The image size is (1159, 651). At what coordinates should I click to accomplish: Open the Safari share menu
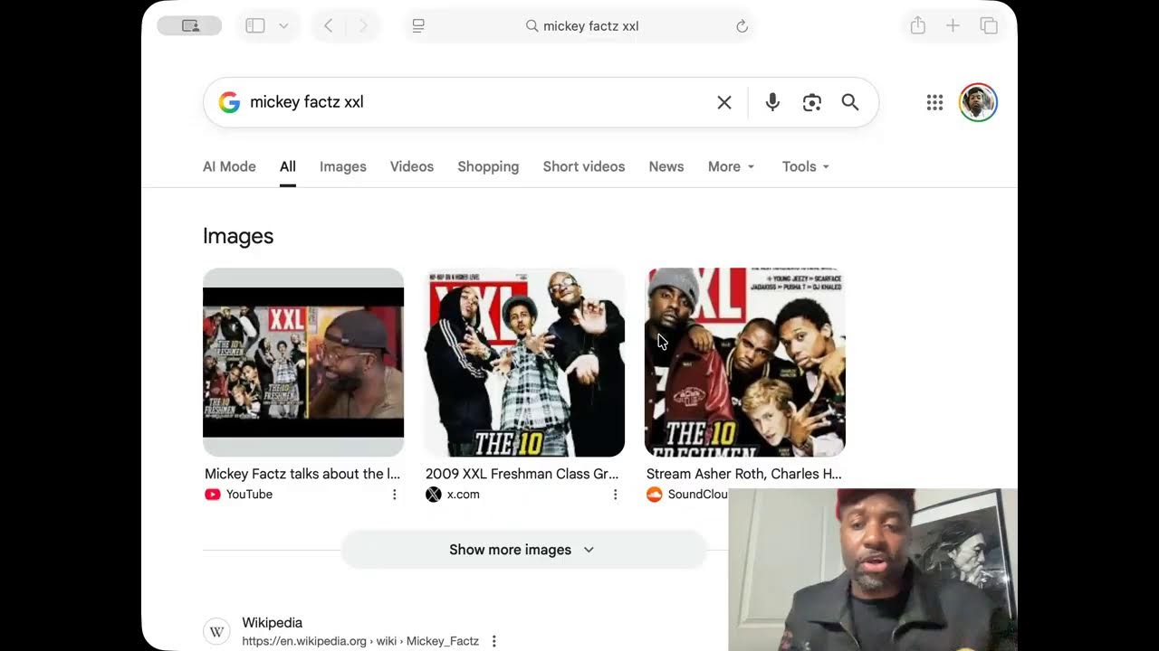pyautogui.click(x=918, y=25)
